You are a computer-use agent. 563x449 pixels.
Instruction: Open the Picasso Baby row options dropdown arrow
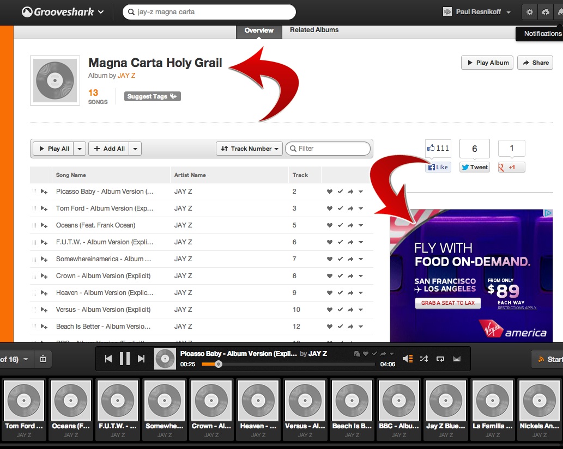[x=361, y=192]
